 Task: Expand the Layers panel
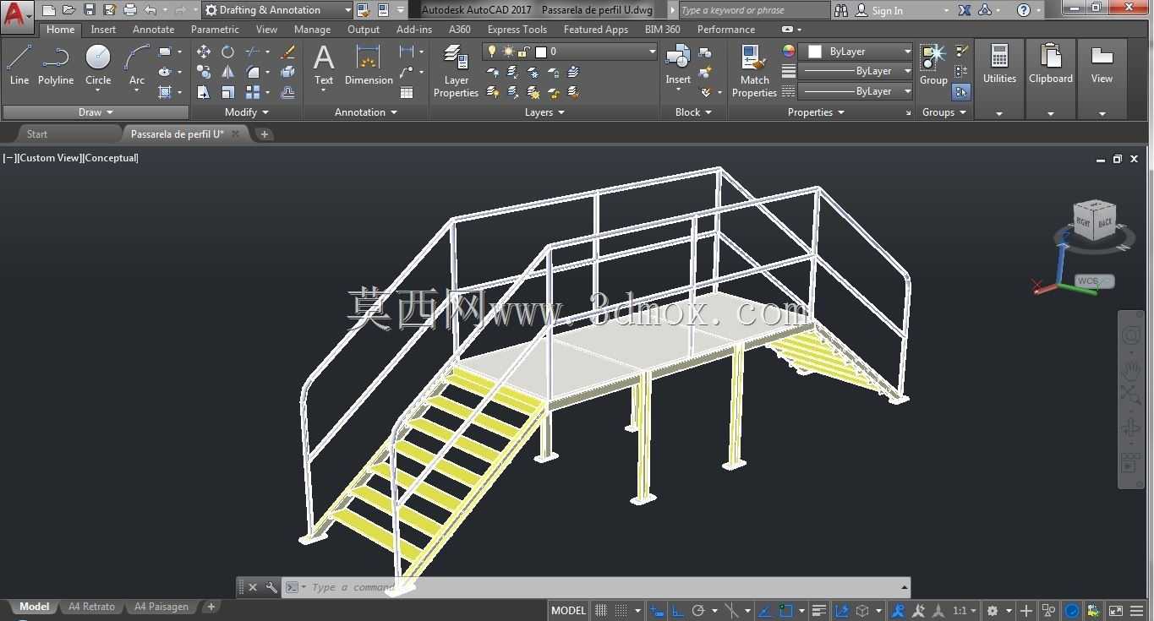pyautogui.click(x=544, y=112)
